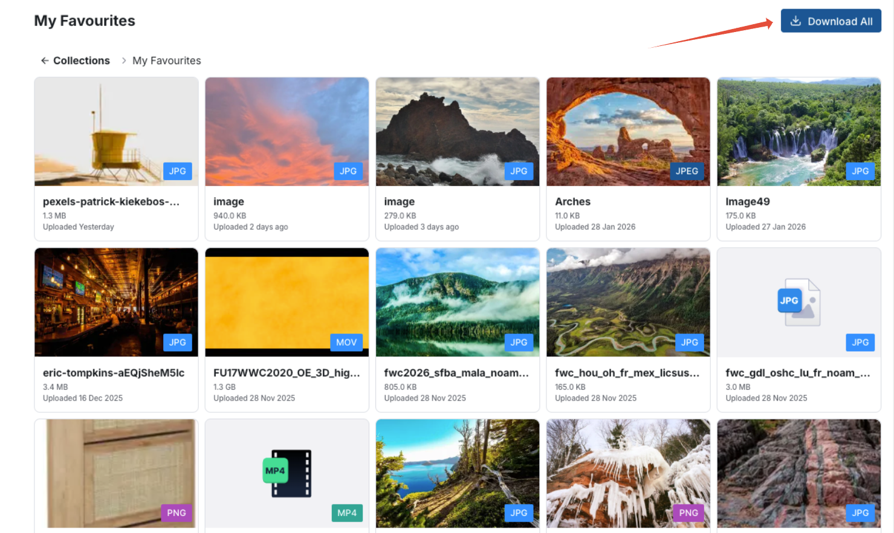Open the Arches thumbnail
894x533 pixels.
tap(628, 132)
